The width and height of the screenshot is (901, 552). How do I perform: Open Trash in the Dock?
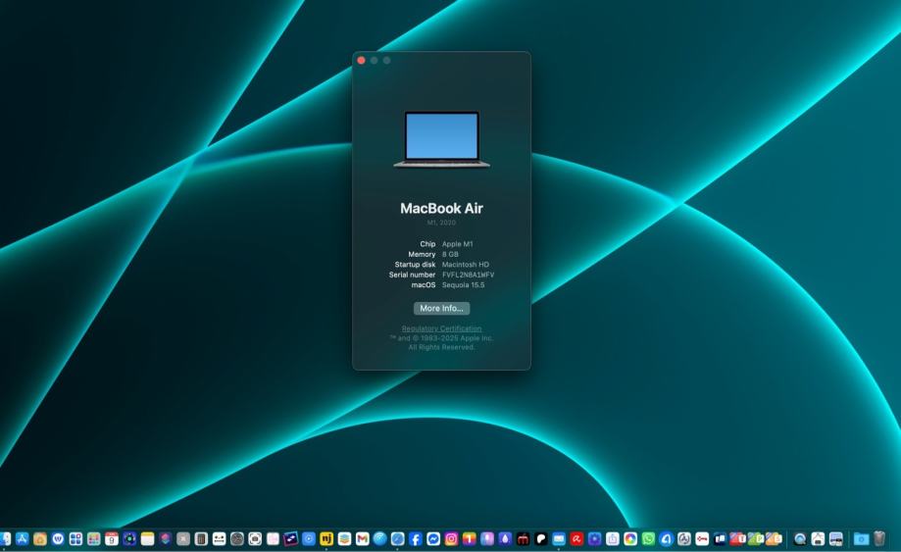879,539
